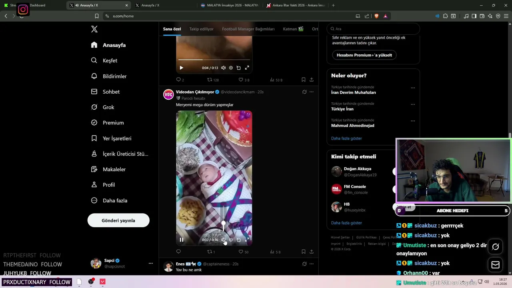Open Brave main hamburger menu
This screenshot has width=512, height=288.
click(x=506, y=16)
